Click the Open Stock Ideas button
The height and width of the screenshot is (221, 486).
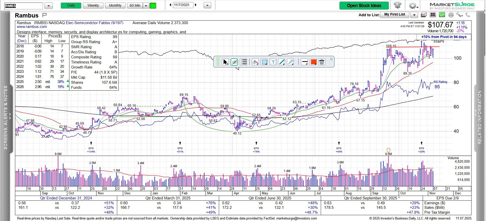point(364,6)
